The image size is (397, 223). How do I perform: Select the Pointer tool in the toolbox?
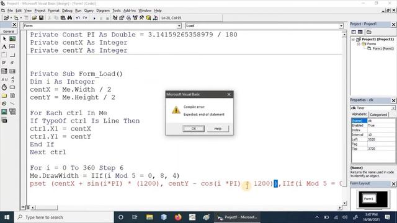(4, 38)
